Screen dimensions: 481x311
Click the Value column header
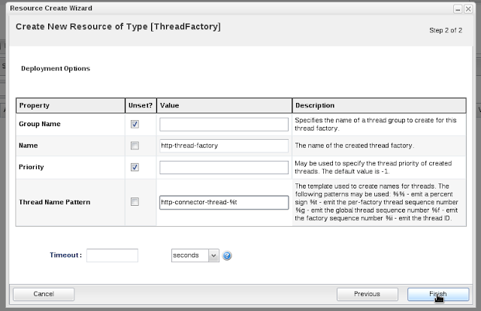(224, 105)
